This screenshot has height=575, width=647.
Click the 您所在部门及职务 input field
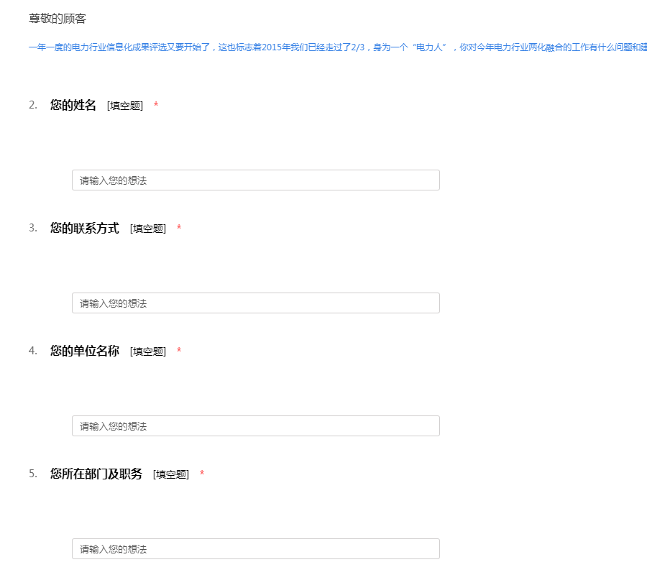point(255,549)
